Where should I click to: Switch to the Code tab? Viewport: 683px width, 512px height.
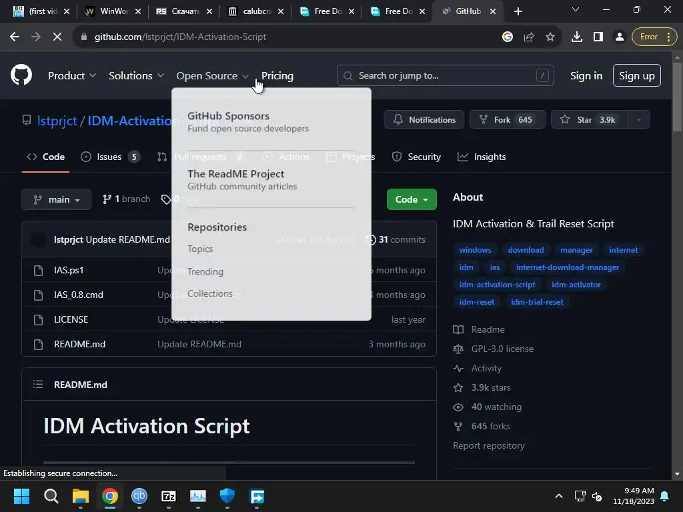click(46, 157)
